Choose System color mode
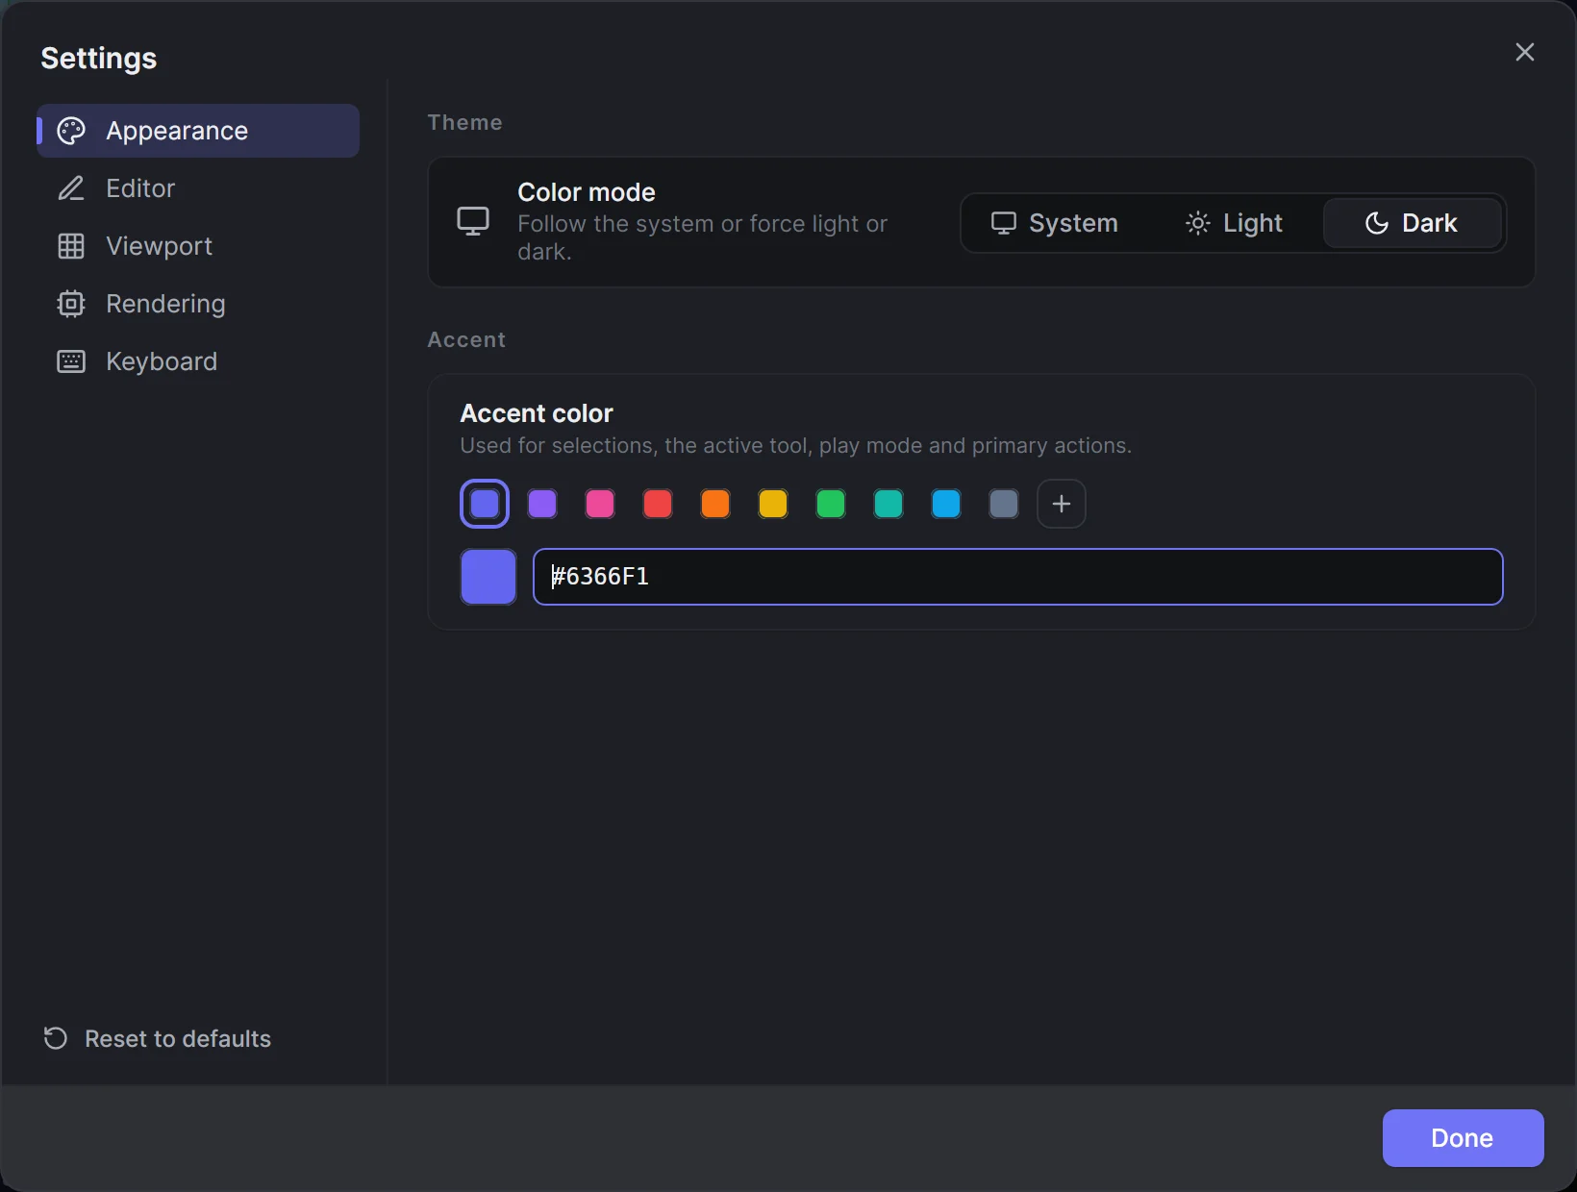This screenshot has width=1577, height=1192. (1054, 223)
